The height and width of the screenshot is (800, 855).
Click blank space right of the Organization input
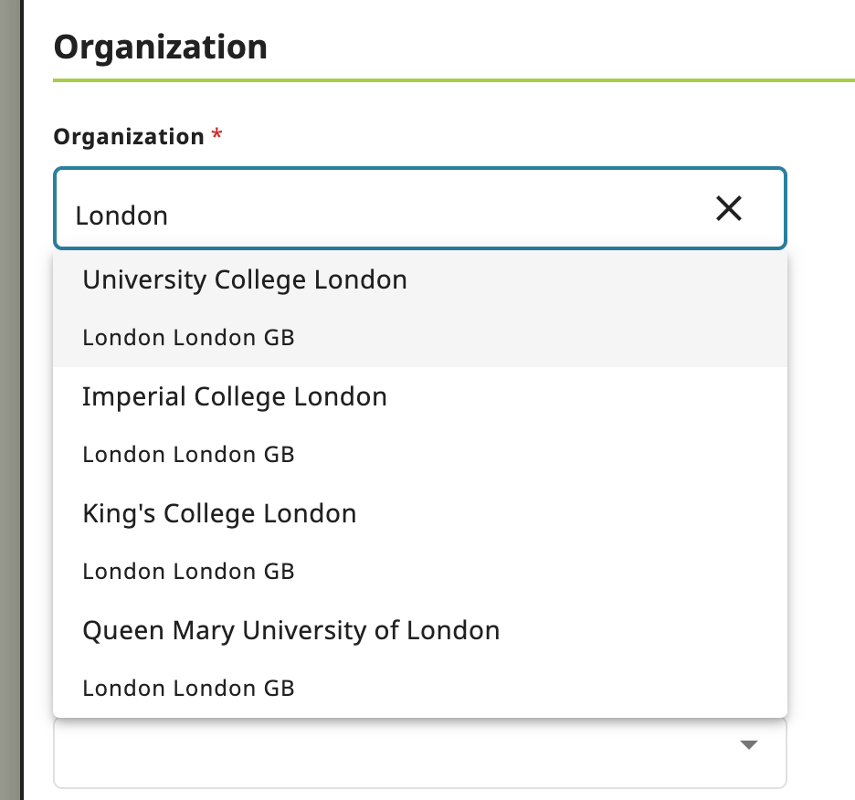click(820, 209)
